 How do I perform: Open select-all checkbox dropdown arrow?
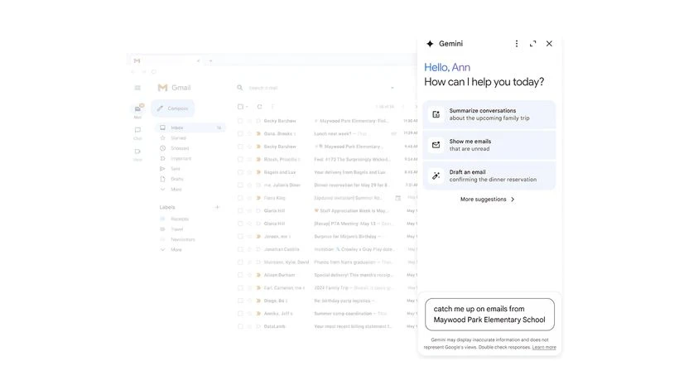point(248,107)
